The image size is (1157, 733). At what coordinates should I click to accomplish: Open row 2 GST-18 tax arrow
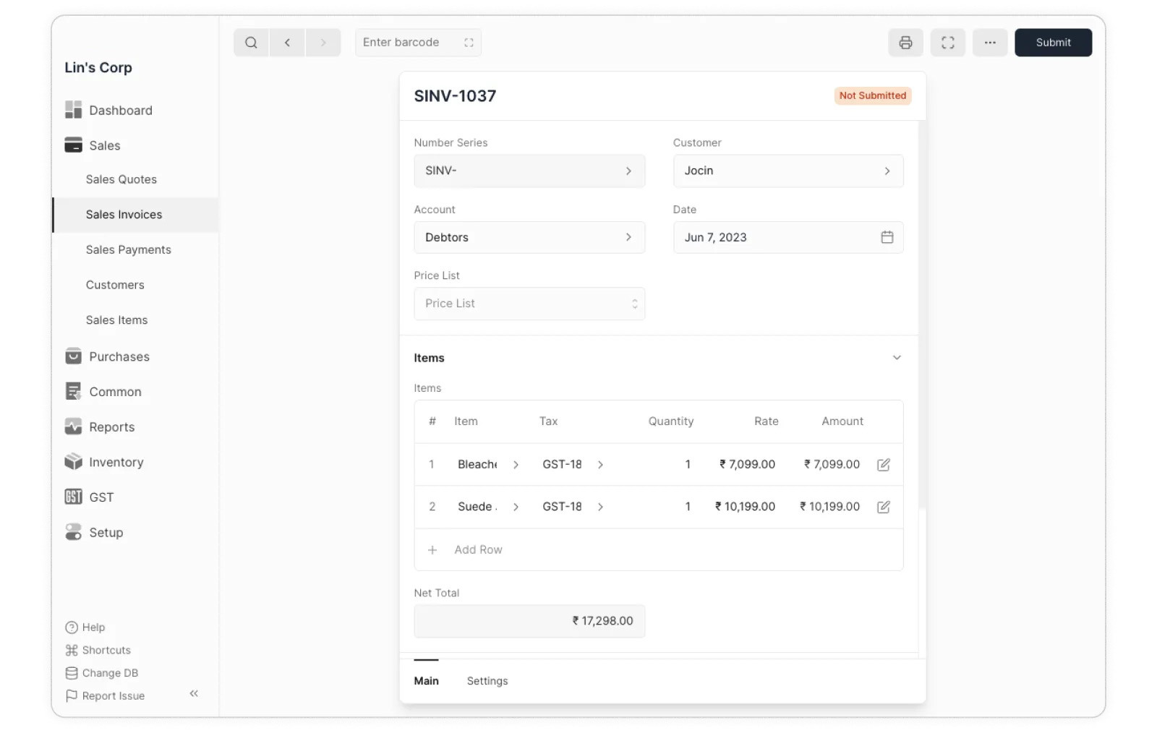click(x=600, y=507)
